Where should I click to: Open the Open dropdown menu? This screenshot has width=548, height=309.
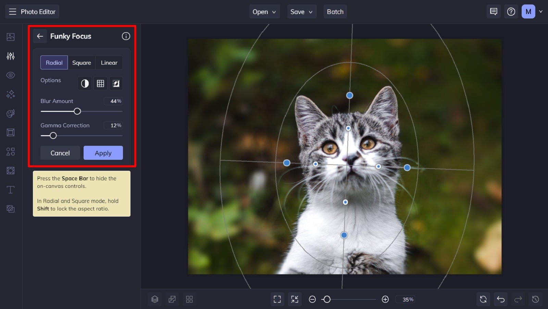click(264, 11)
